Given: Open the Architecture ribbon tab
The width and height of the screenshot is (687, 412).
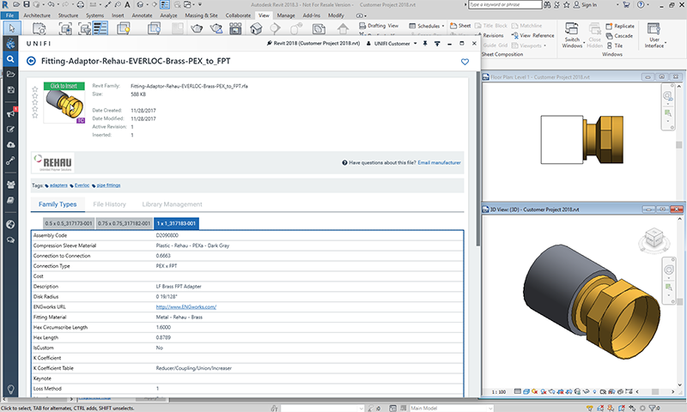Looking at the screenshot, I should 37,15.
